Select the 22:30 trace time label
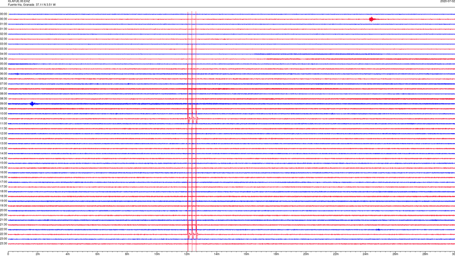 (x=3, y=234)
